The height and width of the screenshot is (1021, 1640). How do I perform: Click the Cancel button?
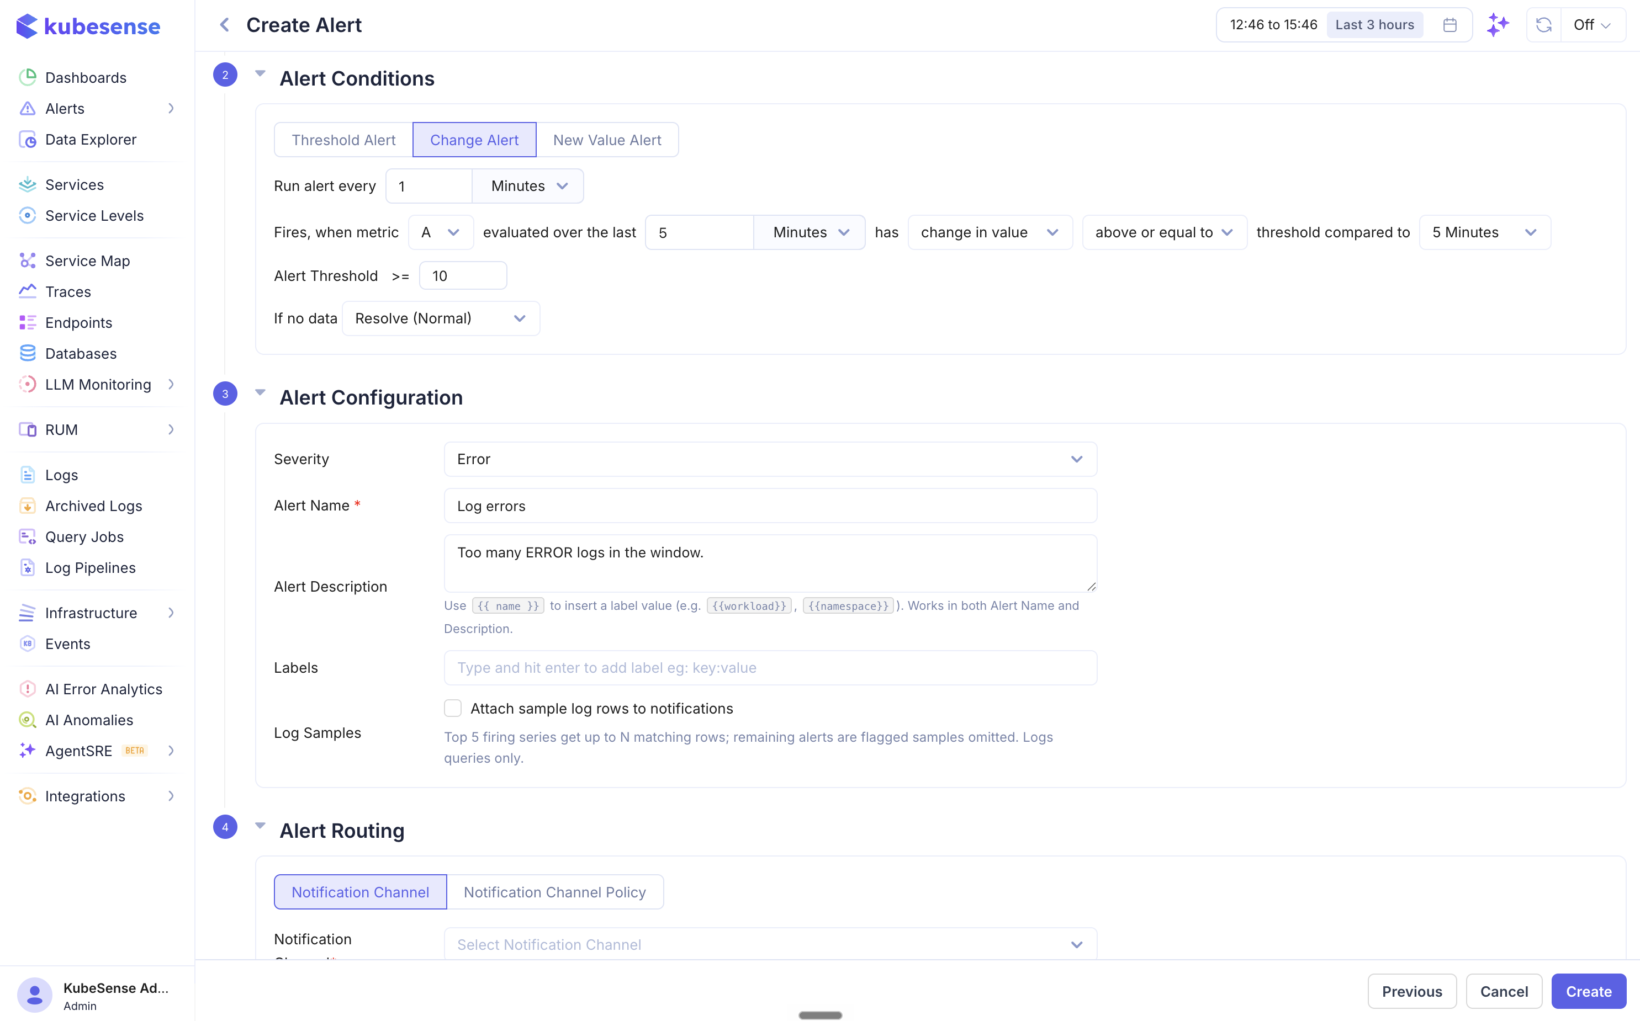1504,991
